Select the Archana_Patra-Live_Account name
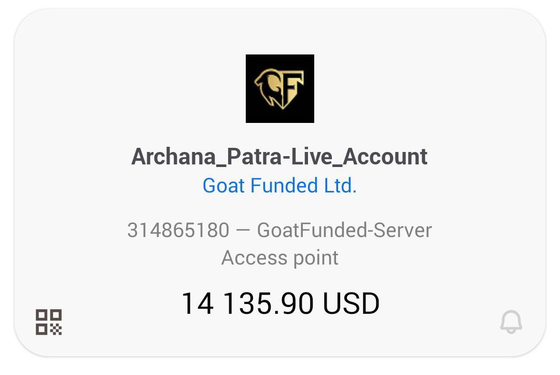560x375 pixels. tap(279, 156)
